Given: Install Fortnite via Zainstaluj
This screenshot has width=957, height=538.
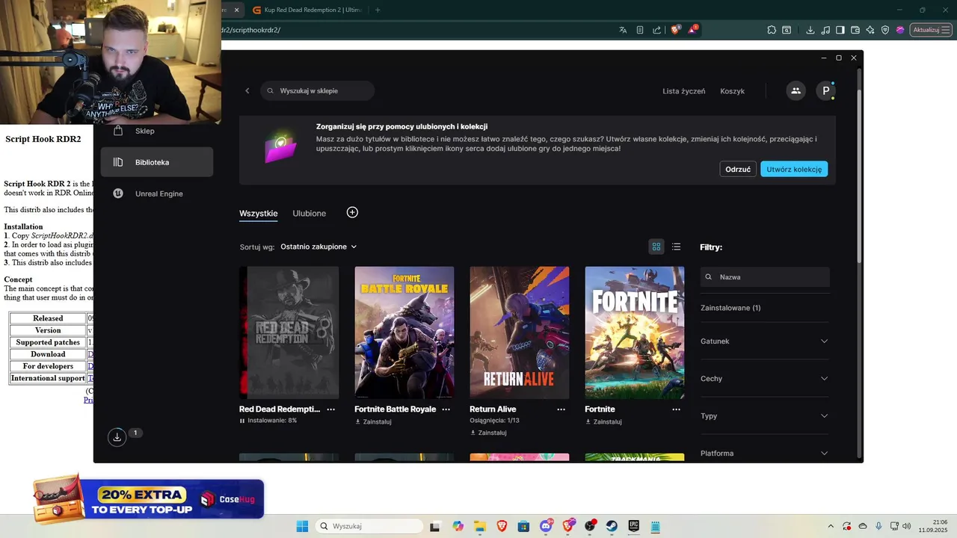Looking at the screenshot, I should click(603, 421).
